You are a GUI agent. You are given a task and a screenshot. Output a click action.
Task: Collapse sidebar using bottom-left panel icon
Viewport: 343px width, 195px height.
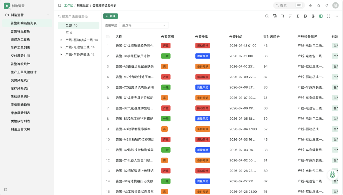pyautogui.click(x=6, y=190)
